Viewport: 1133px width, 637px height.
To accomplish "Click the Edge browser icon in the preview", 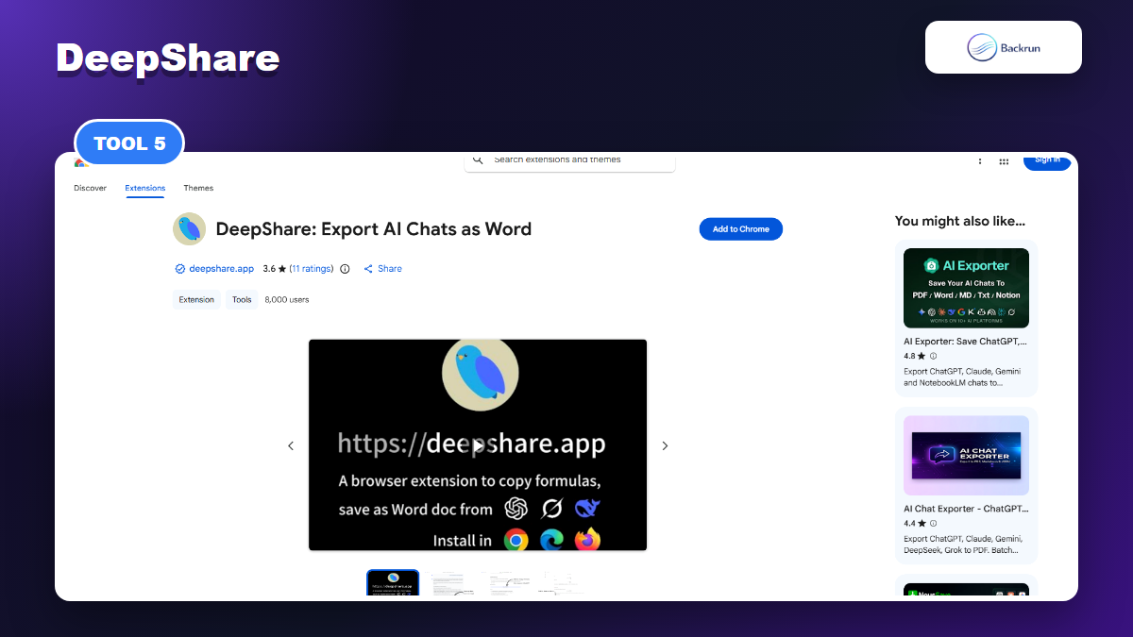I will point(551,540).
